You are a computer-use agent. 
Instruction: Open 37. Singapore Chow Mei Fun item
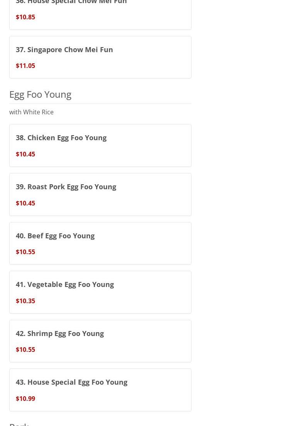click(64, 49)
